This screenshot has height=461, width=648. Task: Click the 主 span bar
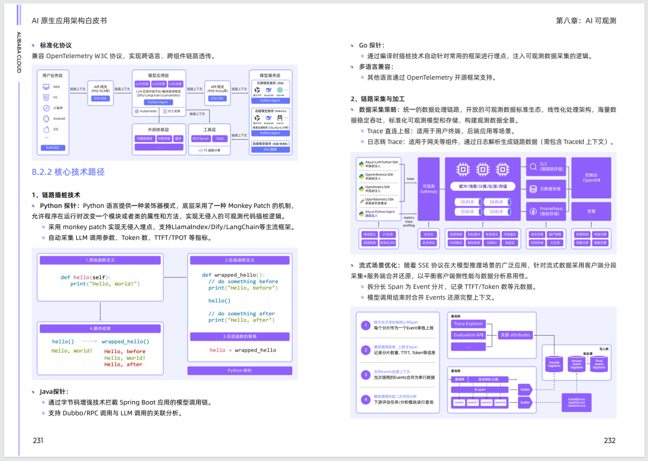[479, 390]
